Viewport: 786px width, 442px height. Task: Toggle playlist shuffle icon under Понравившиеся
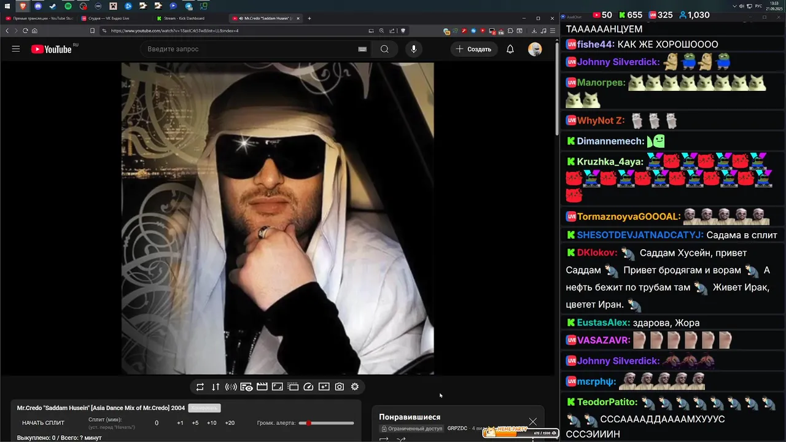pyautogui.click(x=401, y=439)
